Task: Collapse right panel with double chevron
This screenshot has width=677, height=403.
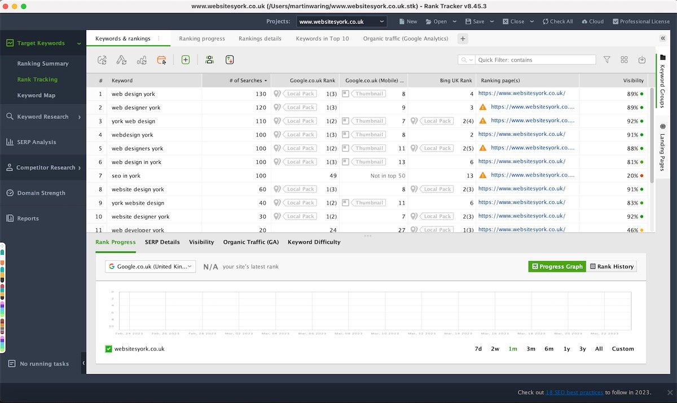Action: click(x=662, y=38)
